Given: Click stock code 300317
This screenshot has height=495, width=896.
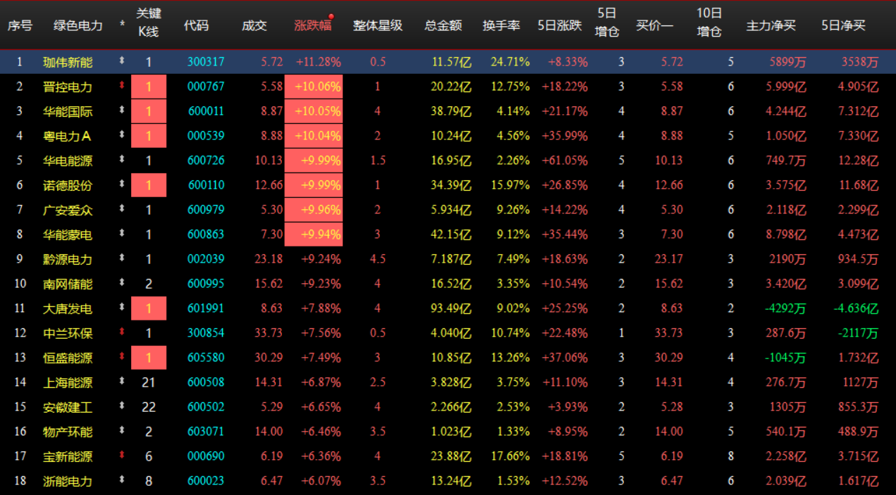Looking at the screenshot, I should click(x=206, y=62).
